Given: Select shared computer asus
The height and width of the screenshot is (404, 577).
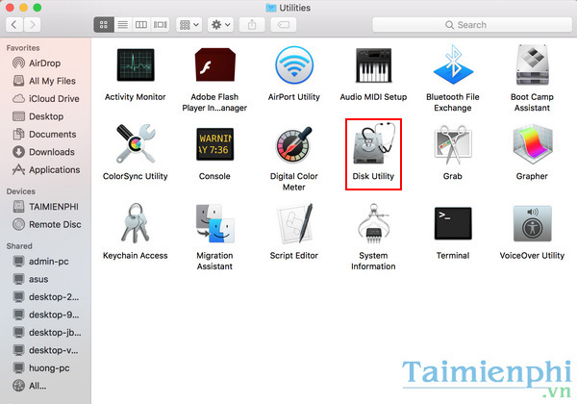Looking at the screenshot, I should coord(45,279).
